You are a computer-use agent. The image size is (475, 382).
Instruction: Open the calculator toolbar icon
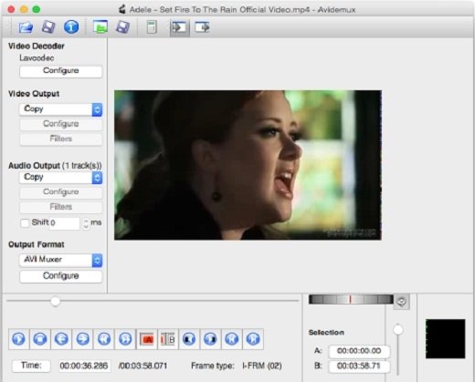152,27
